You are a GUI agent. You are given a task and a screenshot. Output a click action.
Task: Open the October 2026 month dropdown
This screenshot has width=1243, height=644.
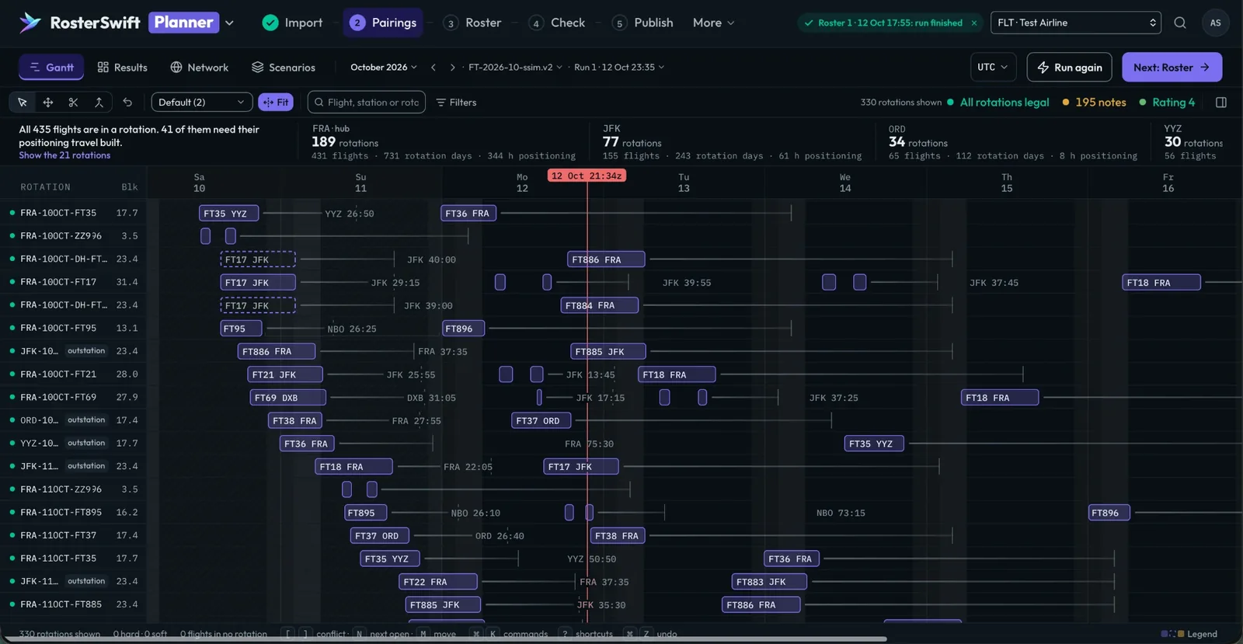tap(384, 67)
